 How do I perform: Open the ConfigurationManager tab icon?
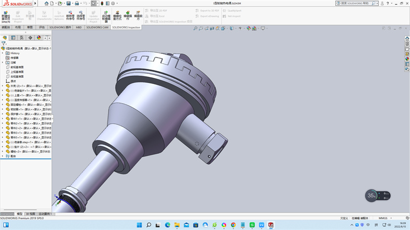tap(21, 38)
